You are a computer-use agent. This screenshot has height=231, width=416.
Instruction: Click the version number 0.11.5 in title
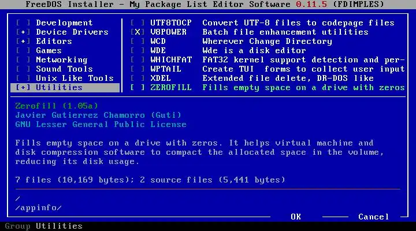click(x=311, y=4)
